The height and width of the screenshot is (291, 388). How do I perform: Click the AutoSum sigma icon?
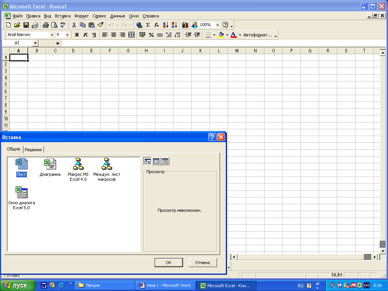(x=148, y=25)
